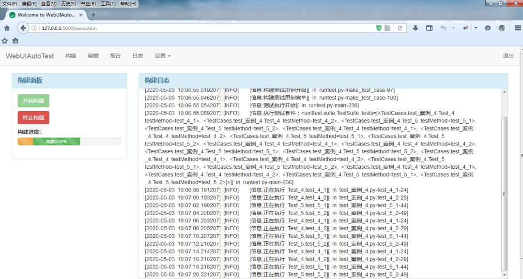
Task: Open the downloads arrow icon
Action: click(415, 28)
